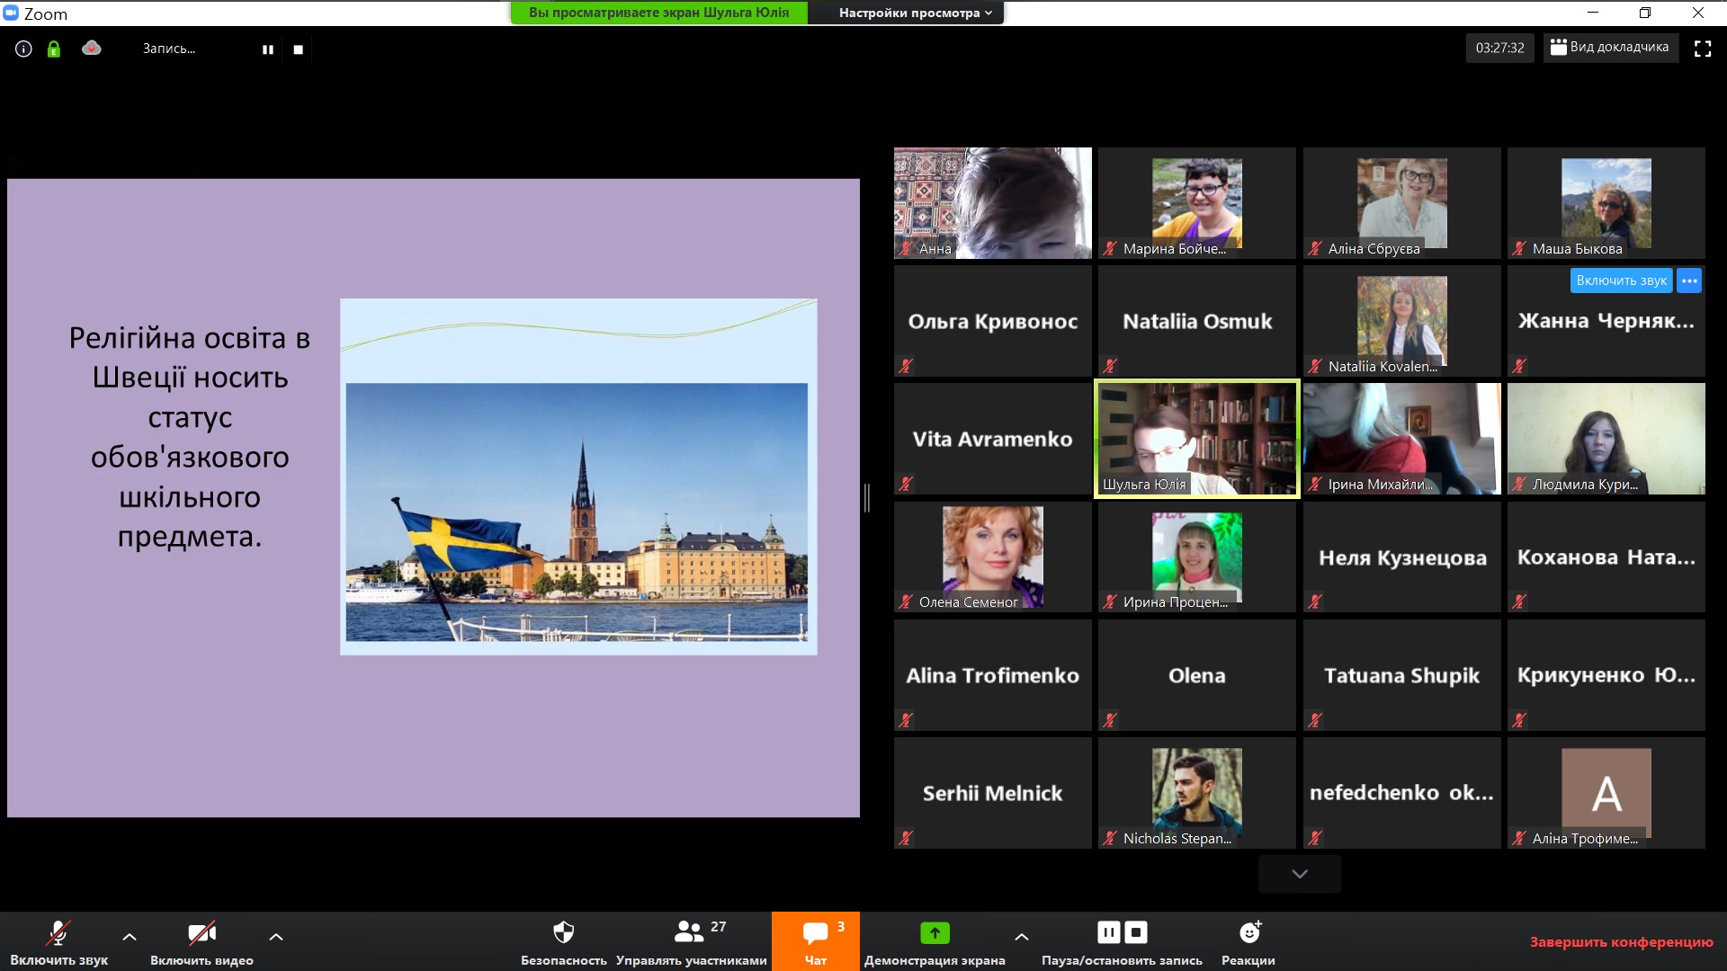
Task: Pause recording using the top pause icon
Action: (268, 49)
